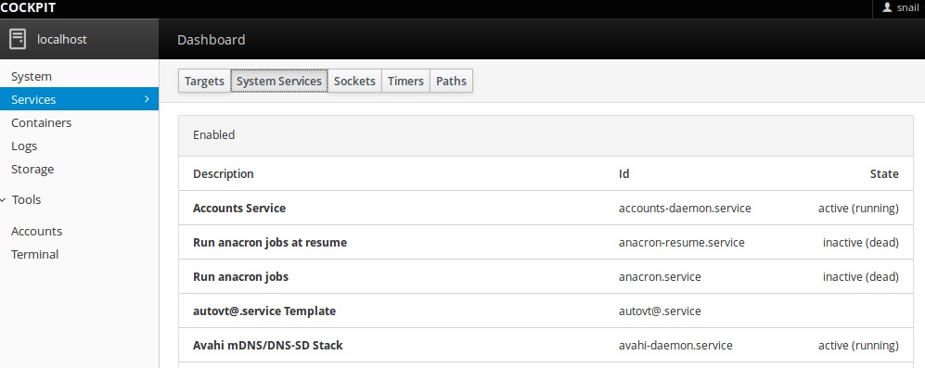Open the snail user menu
Viewport: 925px width, 368px height.
(898, 8)
